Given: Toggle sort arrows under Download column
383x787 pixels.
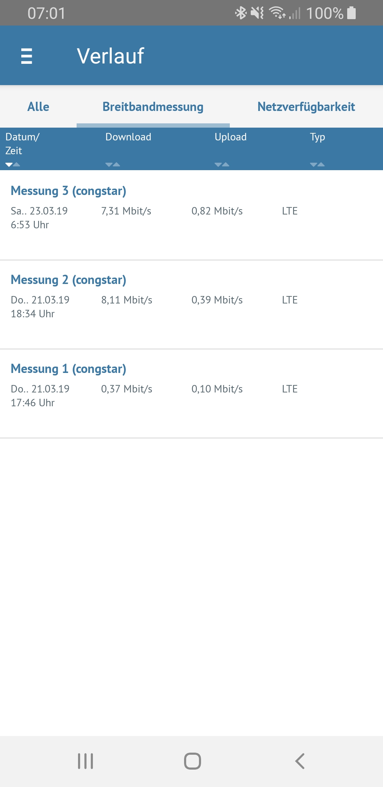Looking at the screenshot, I should point(113,164).
